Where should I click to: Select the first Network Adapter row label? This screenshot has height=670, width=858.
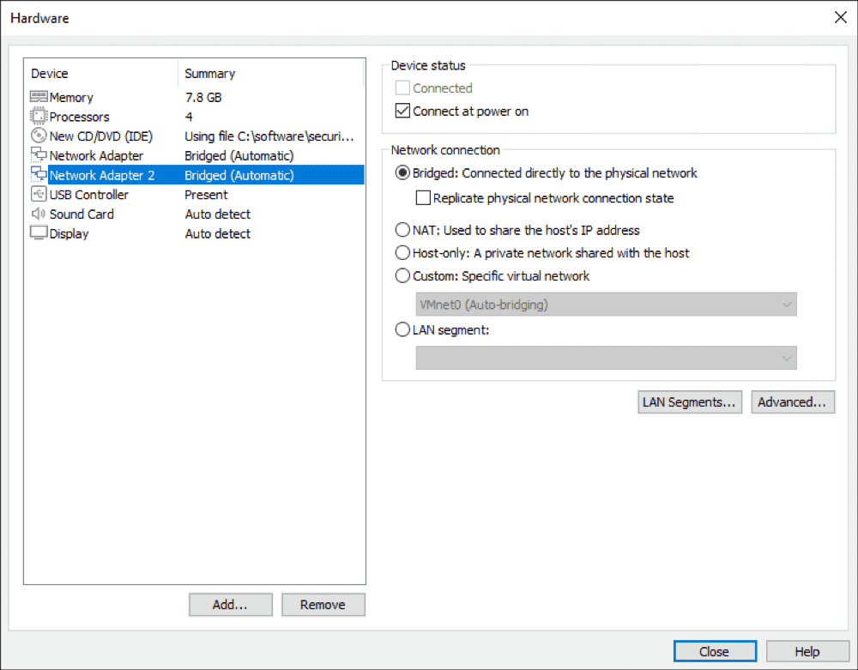96,156
